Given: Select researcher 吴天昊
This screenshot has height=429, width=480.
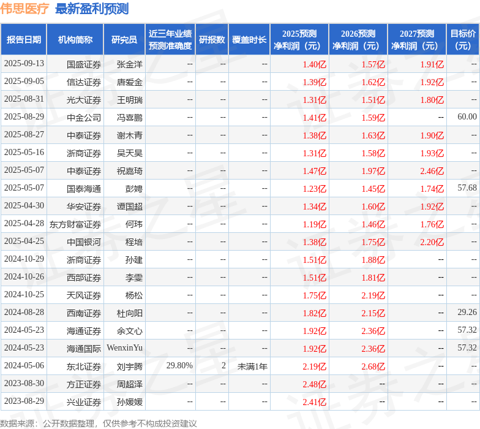Looking at the screenshot, I should pos(130,153).
